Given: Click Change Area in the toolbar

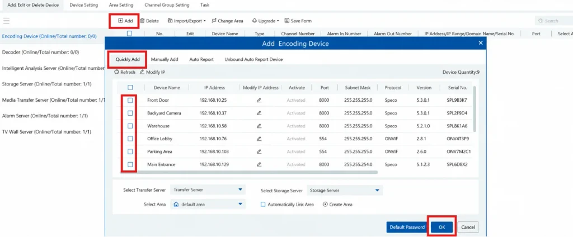Looking at the screenshot, I should tap(227, 21).
